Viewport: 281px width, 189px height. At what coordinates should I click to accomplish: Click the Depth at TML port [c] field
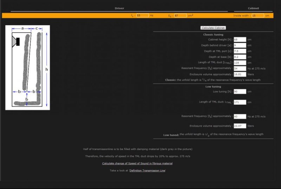coord(240,51)
